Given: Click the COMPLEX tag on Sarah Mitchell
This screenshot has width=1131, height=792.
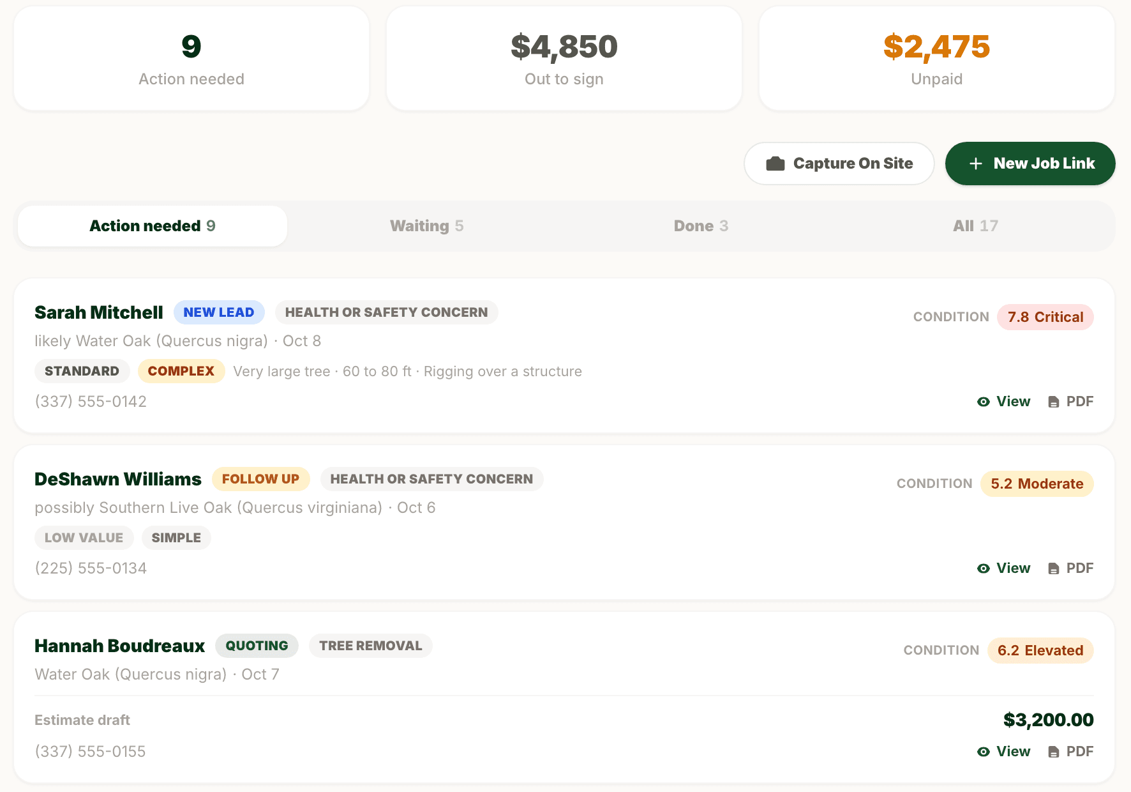Looking at the screenshot, I should [181, 371].
